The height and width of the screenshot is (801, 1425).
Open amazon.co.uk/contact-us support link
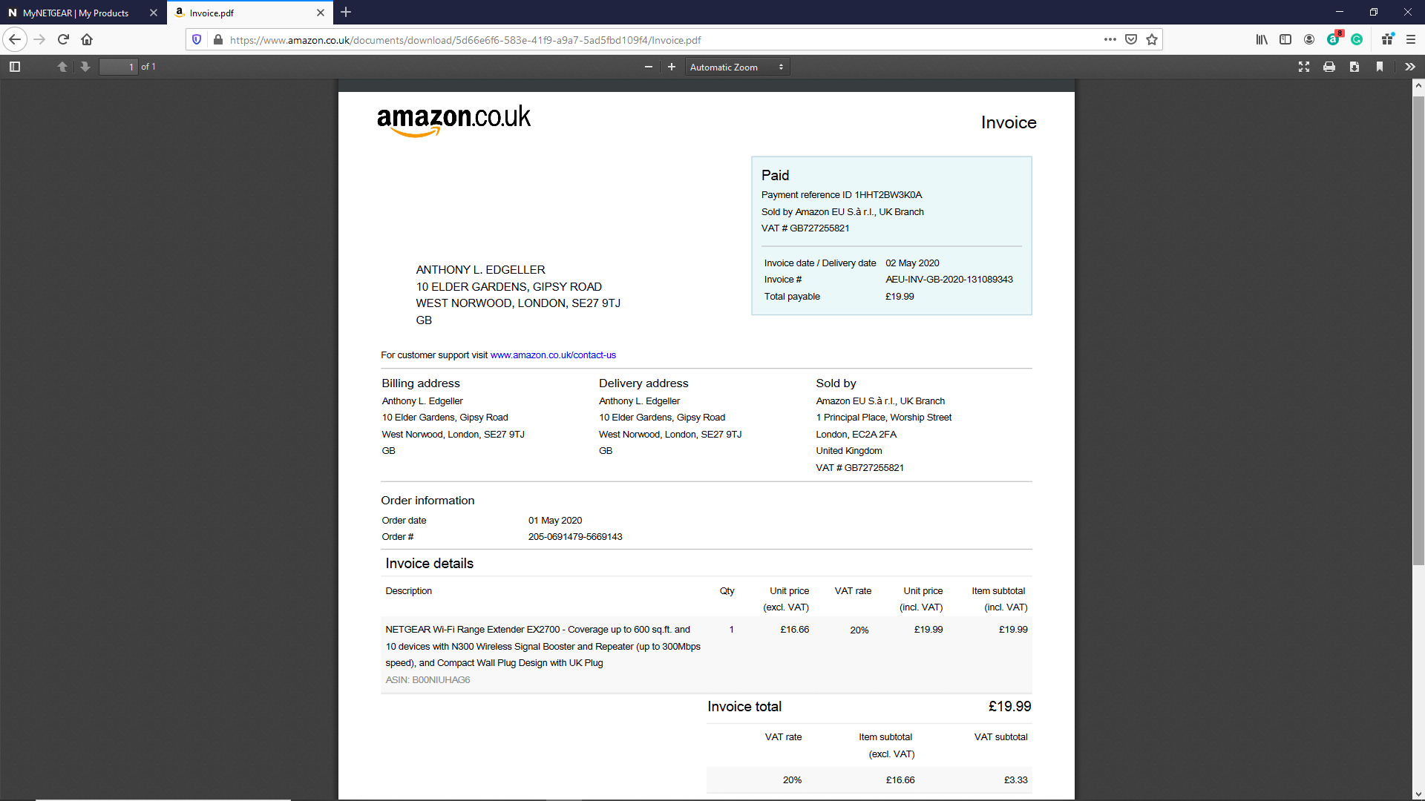tap(553, 355)
